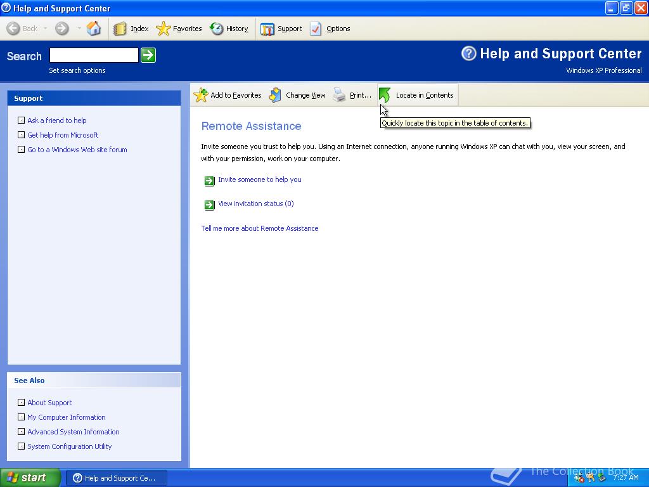Click the Print... label
This screenshot has width=649, height=487.
361,95
